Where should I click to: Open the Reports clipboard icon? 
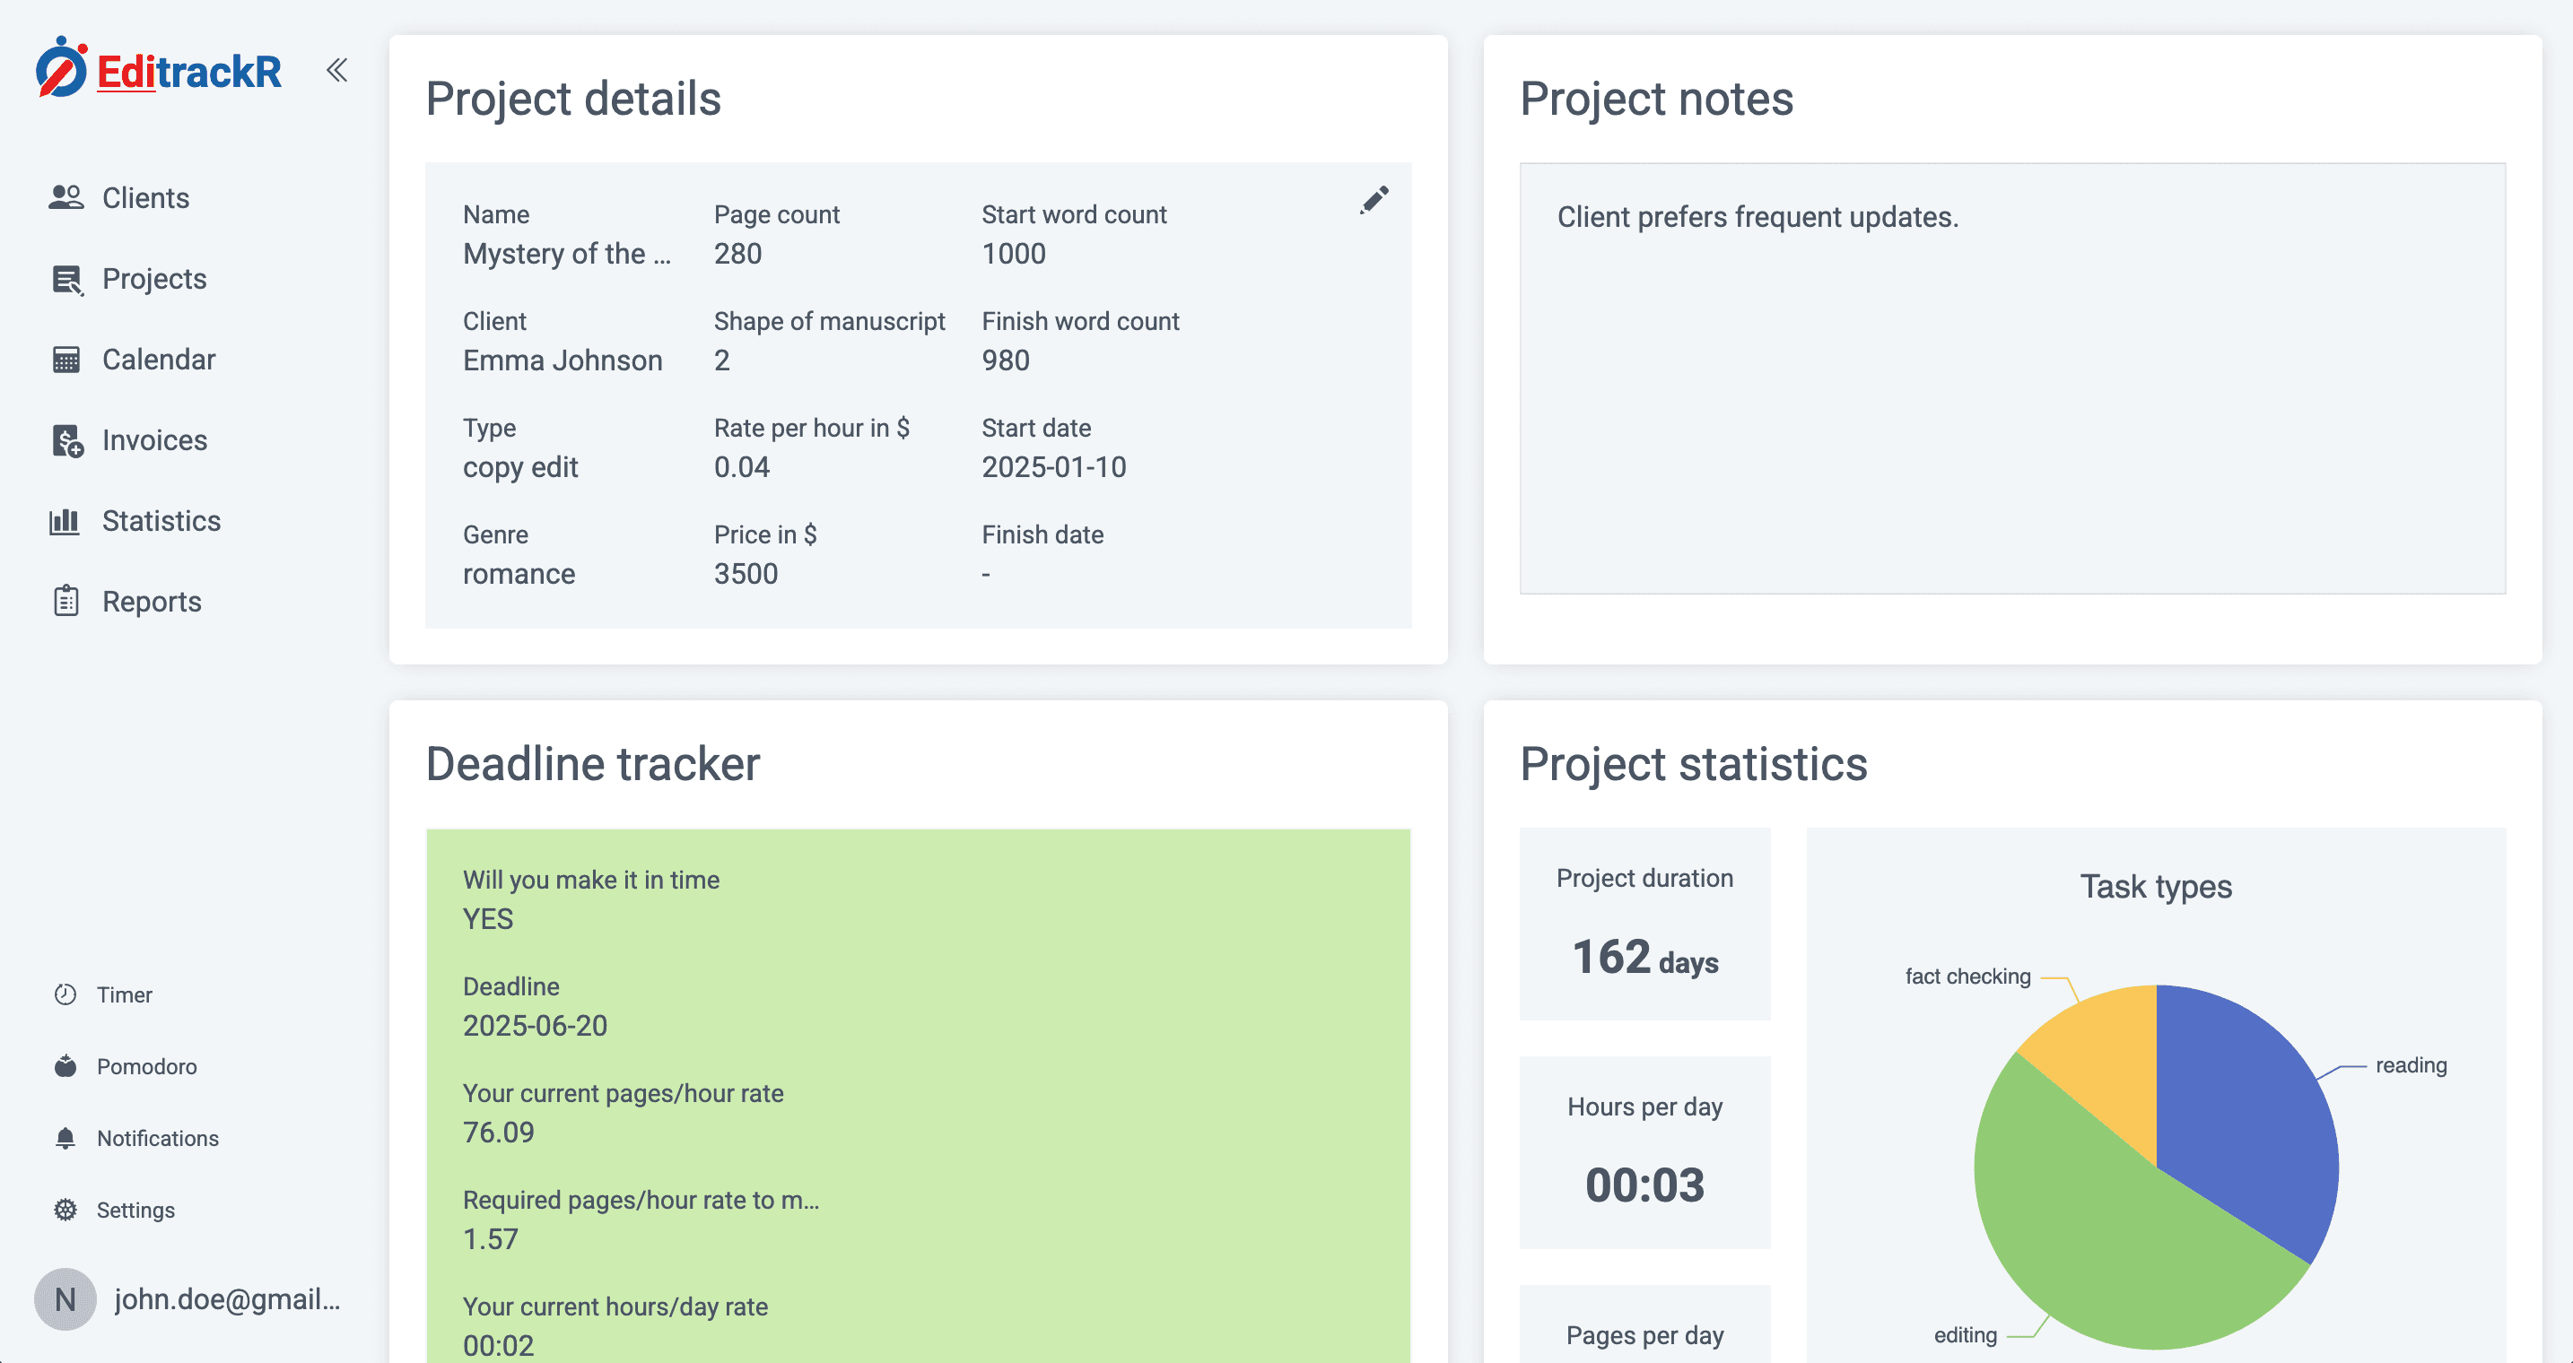(65, 601)
